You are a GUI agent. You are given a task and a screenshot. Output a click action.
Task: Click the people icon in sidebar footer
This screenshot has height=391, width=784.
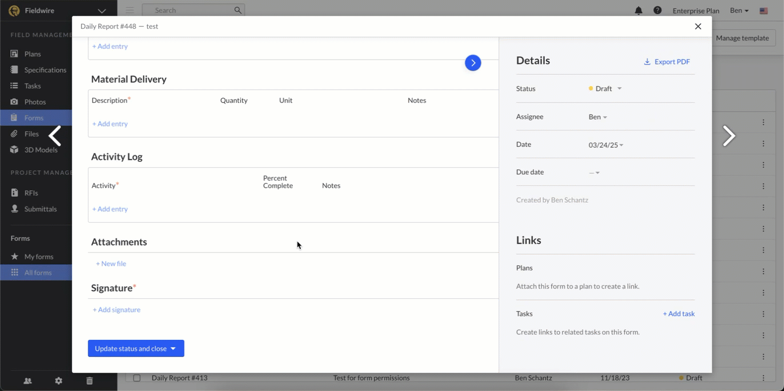click(x=28, y=381)
